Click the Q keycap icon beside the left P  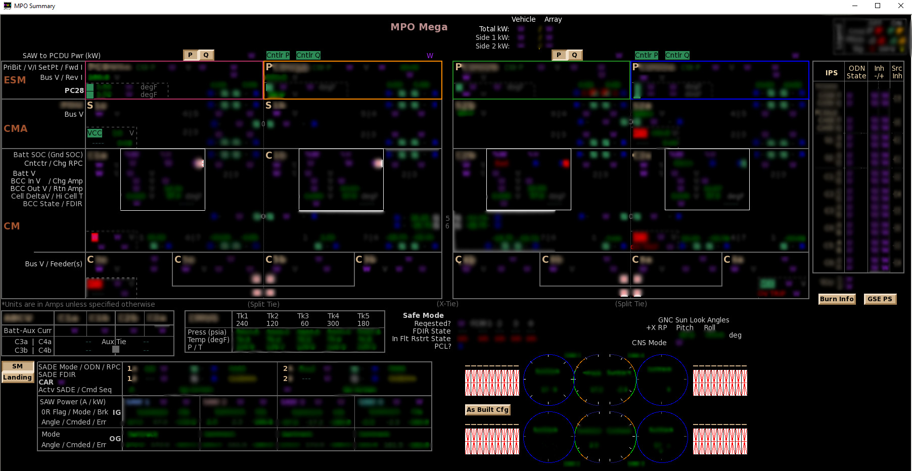pos(206,55)
